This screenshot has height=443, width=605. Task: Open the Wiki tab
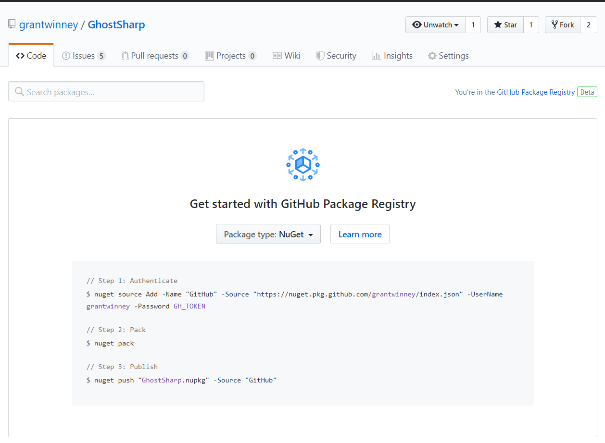click(287, 56)
